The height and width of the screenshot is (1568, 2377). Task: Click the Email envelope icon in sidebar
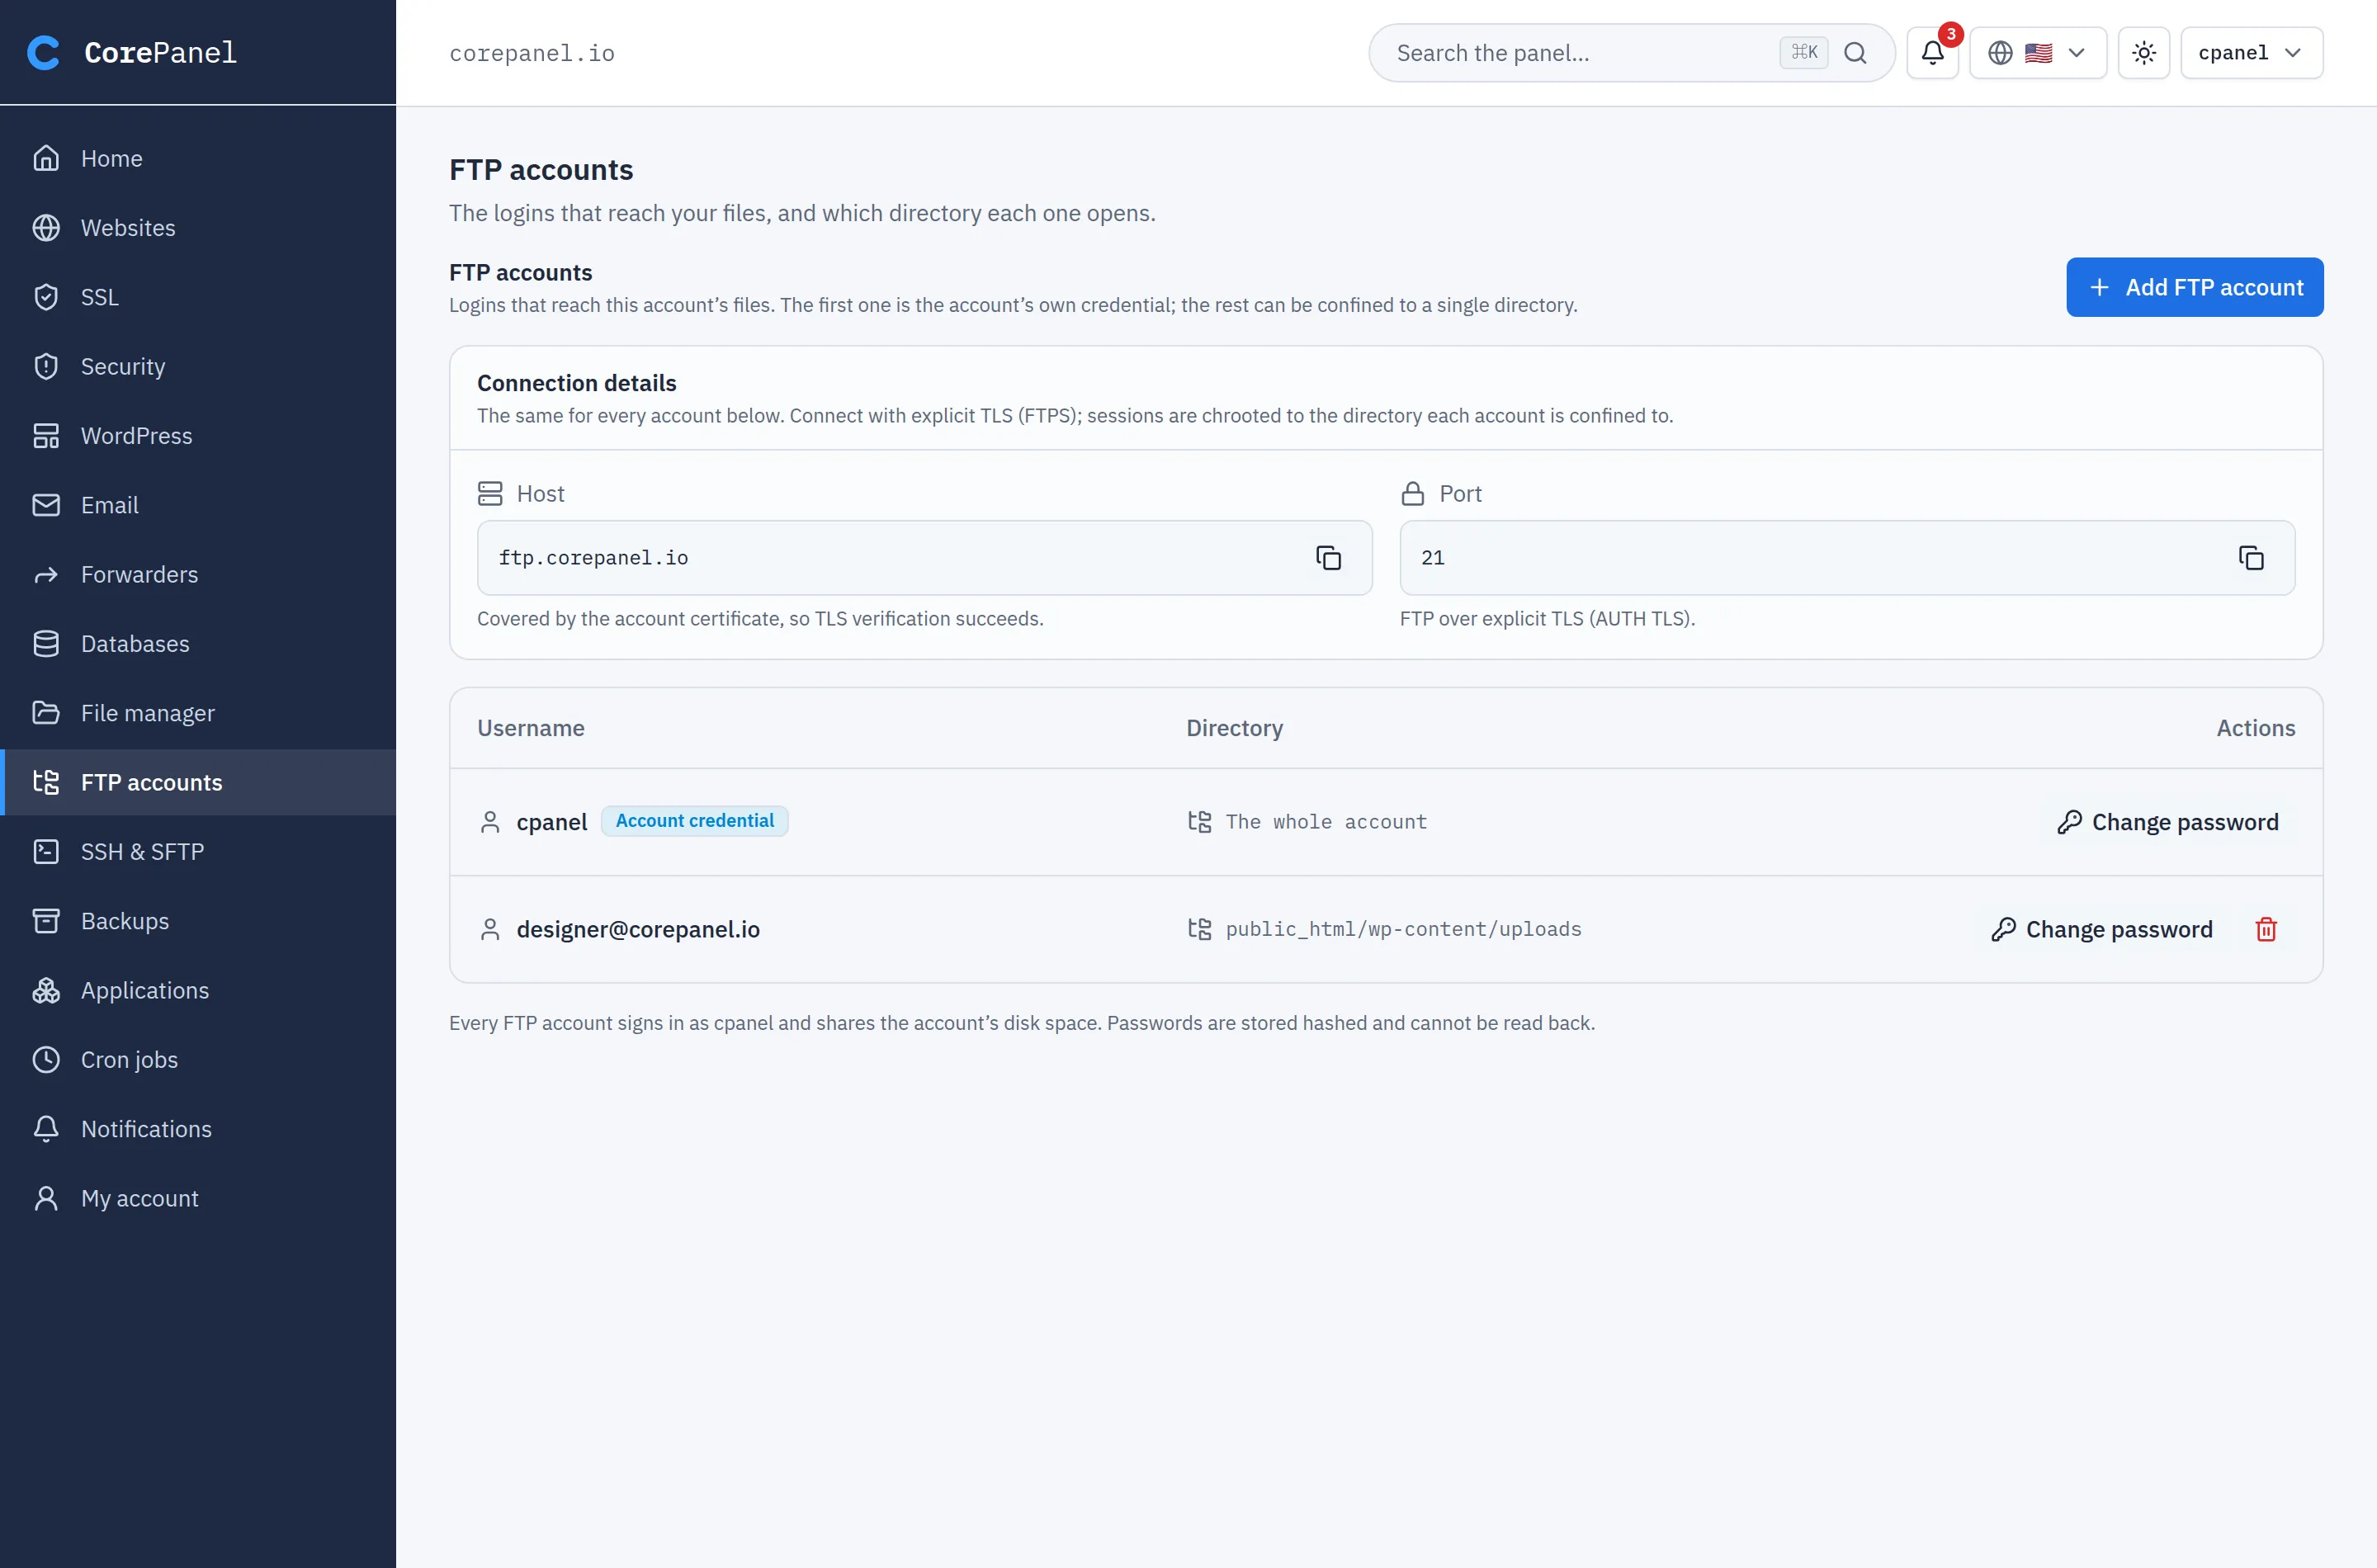(x=46, y=505)
